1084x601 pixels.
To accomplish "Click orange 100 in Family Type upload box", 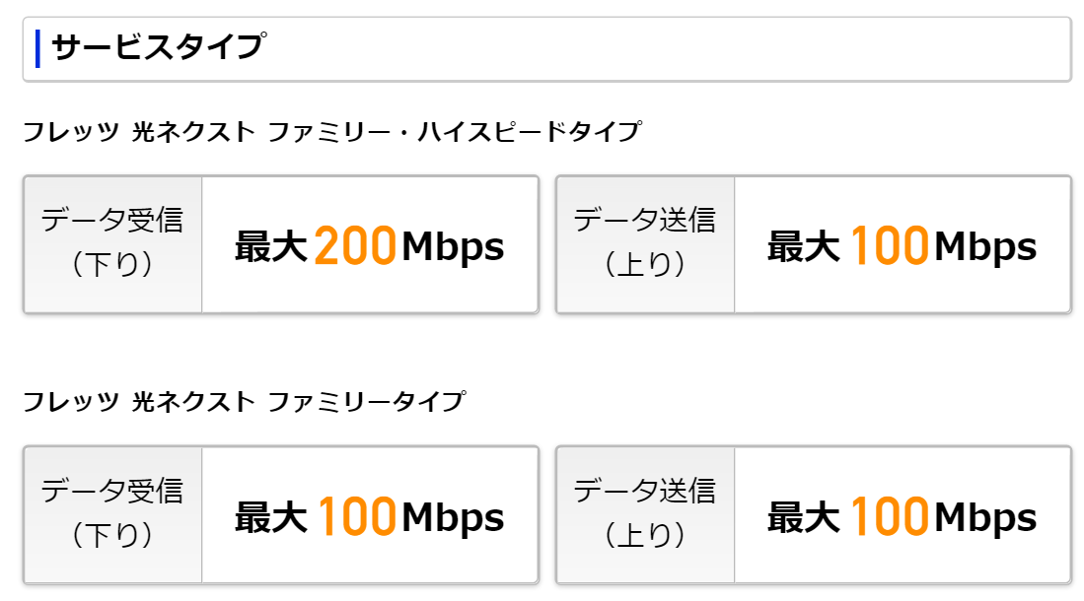I will point(889,517).
